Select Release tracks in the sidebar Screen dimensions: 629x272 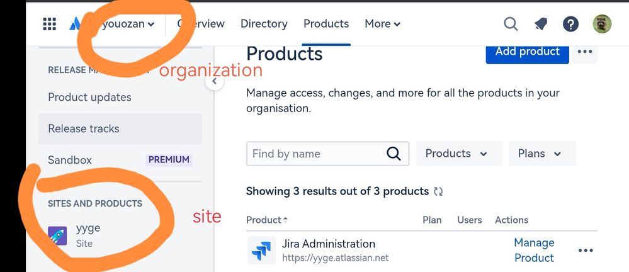[x=120, y=129]
